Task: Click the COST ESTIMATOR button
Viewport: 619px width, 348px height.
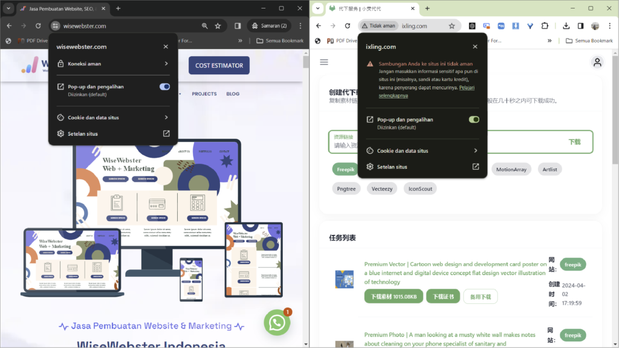Action: click(x=219, y=65)
